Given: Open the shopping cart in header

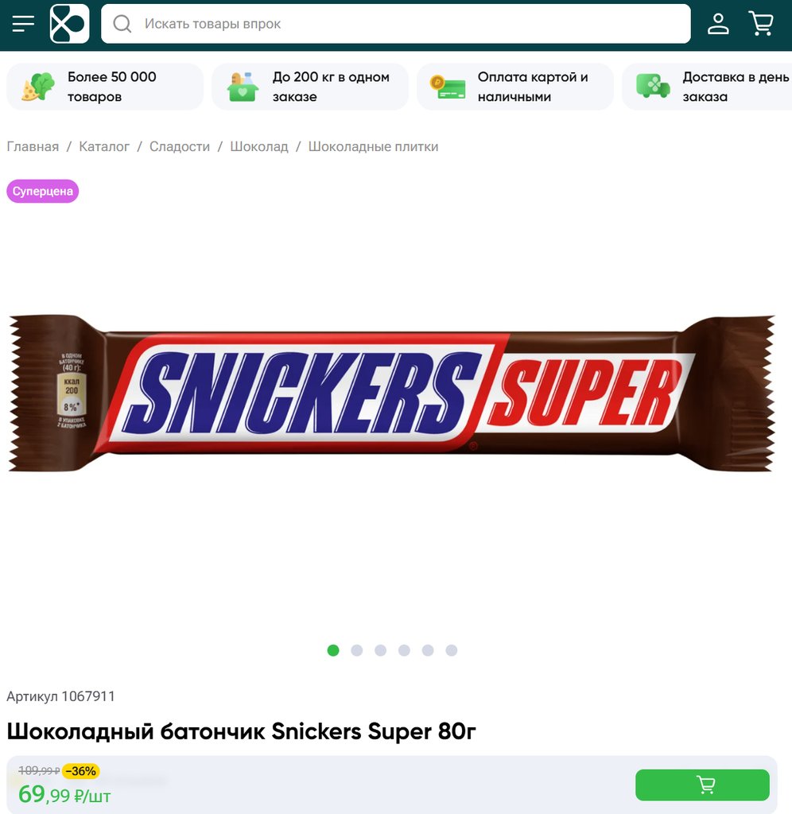Looking at the screenshot, I should coord(761,24).
